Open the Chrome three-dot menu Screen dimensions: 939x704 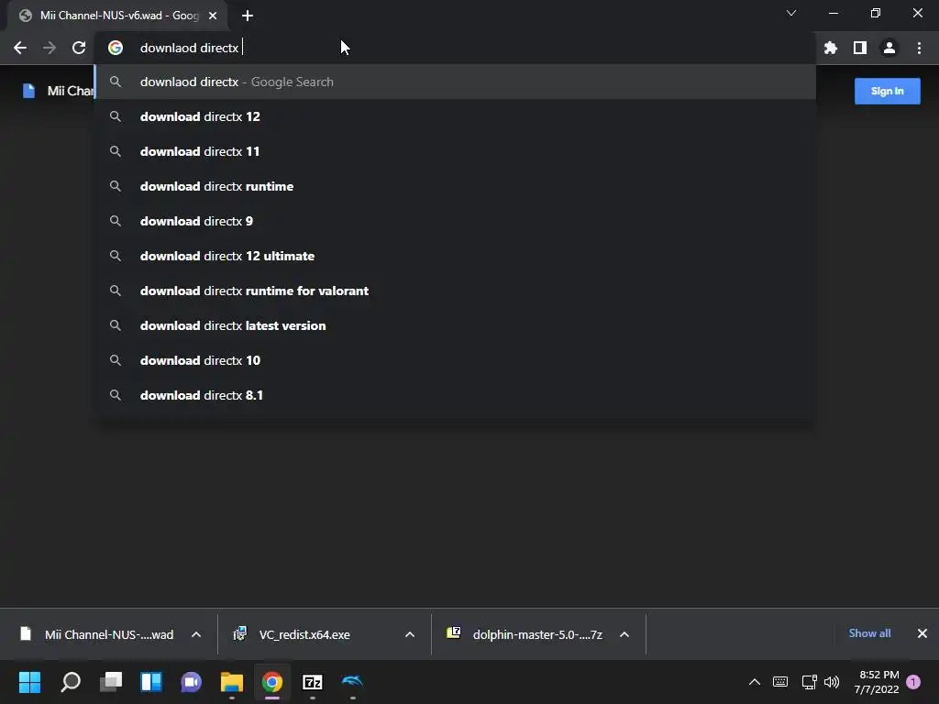(x=919, y=48)
